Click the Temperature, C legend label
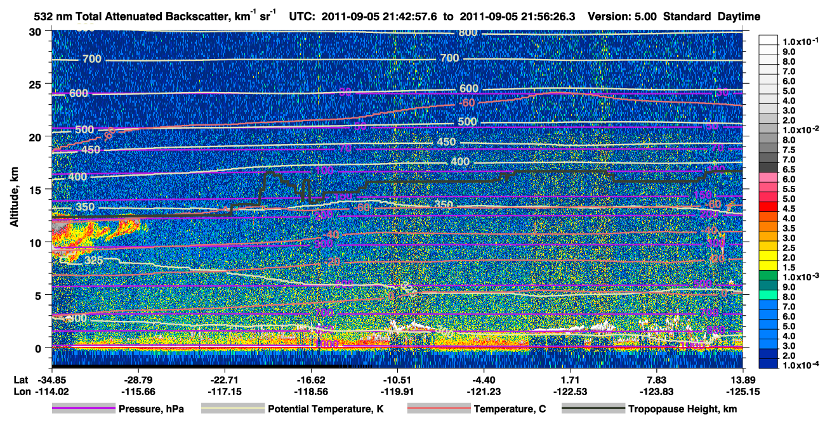Viewport: 825px width, 423px height. [510, 409]
